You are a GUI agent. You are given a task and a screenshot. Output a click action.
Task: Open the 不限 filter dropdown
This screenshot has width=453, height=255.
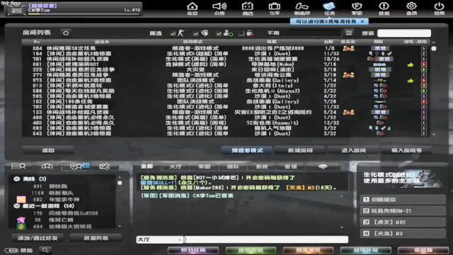[304, 33]
